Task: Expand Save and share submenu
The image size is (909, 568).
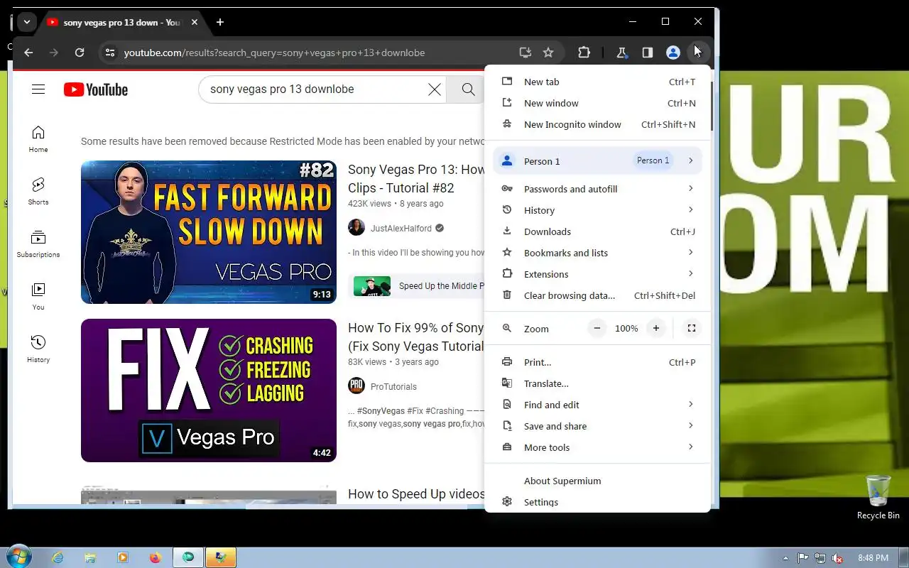Action: point(597,426)
